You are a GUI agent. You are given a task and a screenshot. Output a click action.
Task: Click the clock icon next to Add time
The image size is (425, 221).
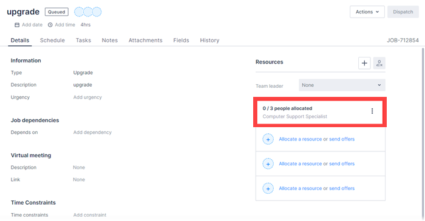[50, 25]
